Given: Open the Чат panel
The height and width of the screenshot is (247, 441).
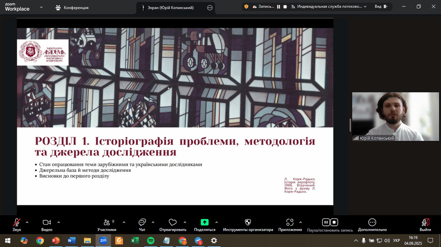Looking at the screenshot, I should [142, 223].
